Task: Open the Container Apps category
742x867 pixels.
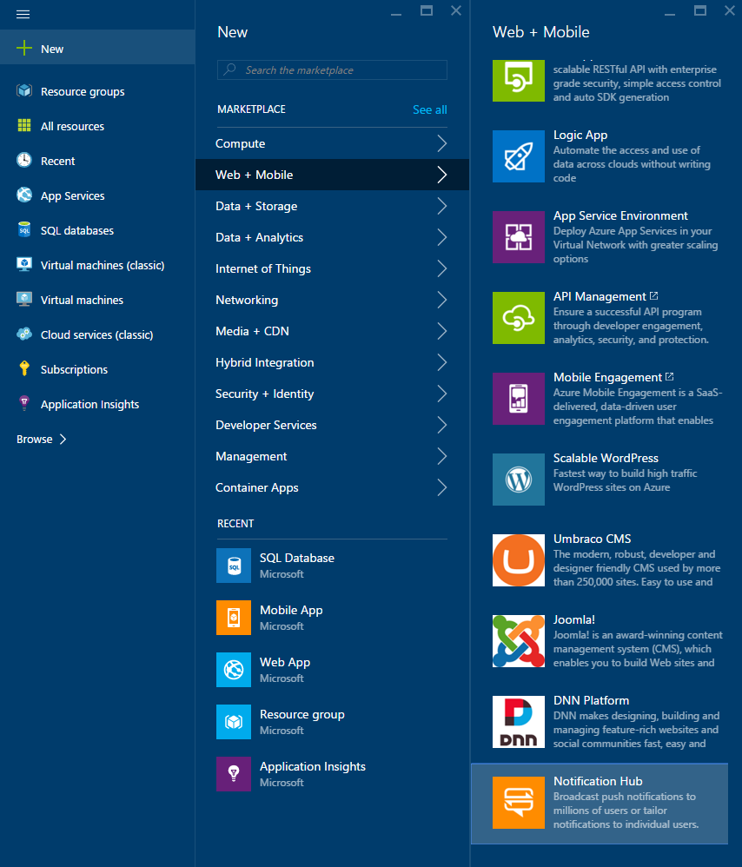Action: point(332,487)
